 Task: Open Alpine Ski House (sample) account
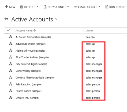pyautogui.click(x=30, y=51)
